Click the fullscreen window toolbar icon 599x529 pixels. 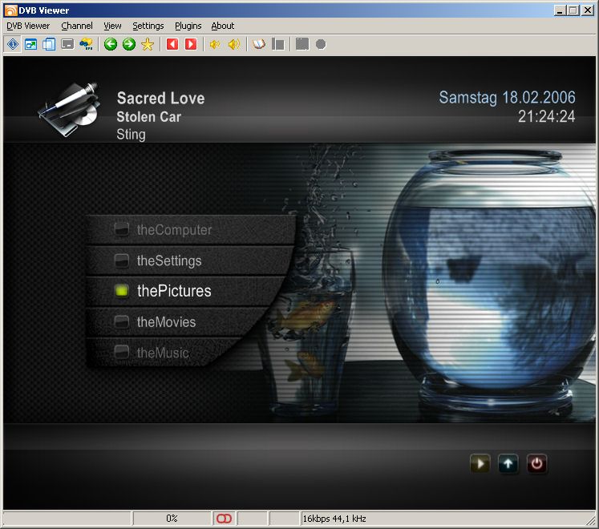coord(30,44)
